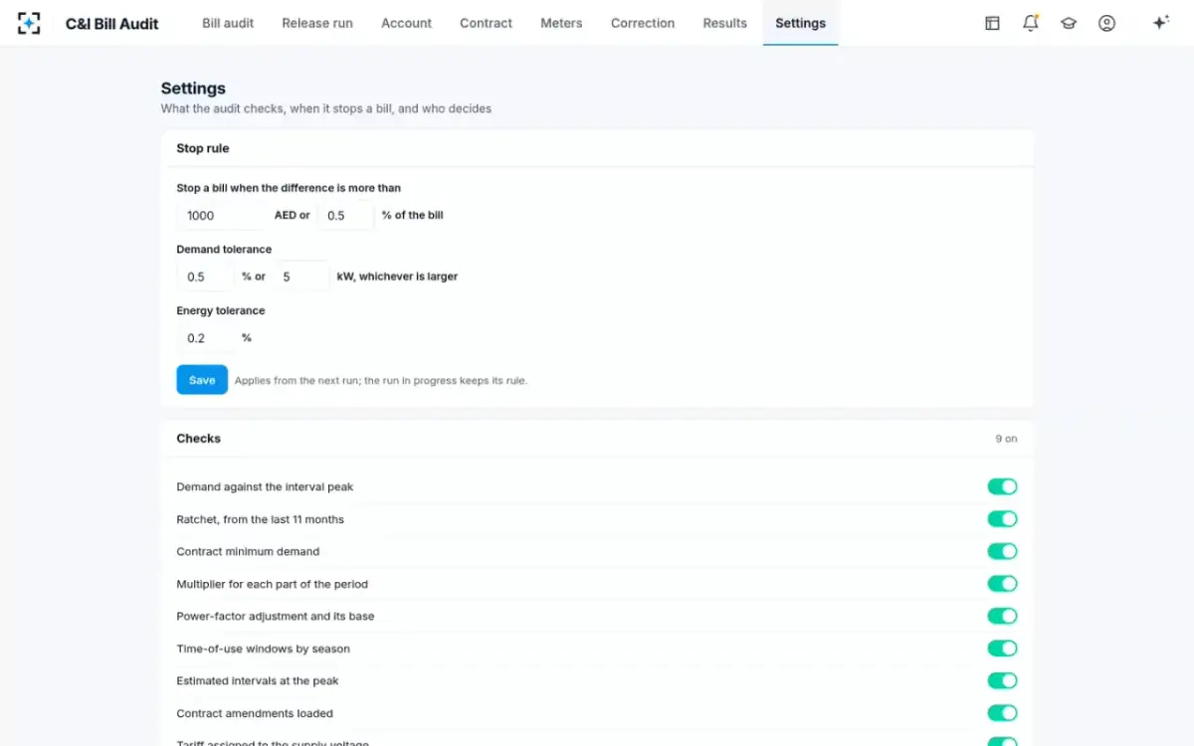The width and height of the screenshot is (1194, 746).
Task: Toggle Contract amendments loaded check
Action: 1002,713
